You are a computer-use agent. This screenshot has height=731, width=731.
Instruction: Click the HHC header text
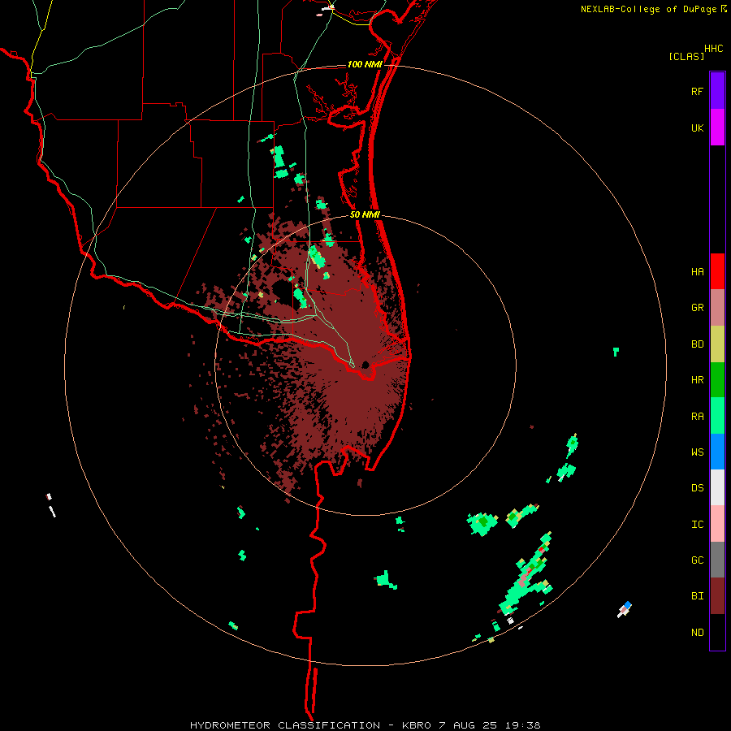click(x=714, y=49)
